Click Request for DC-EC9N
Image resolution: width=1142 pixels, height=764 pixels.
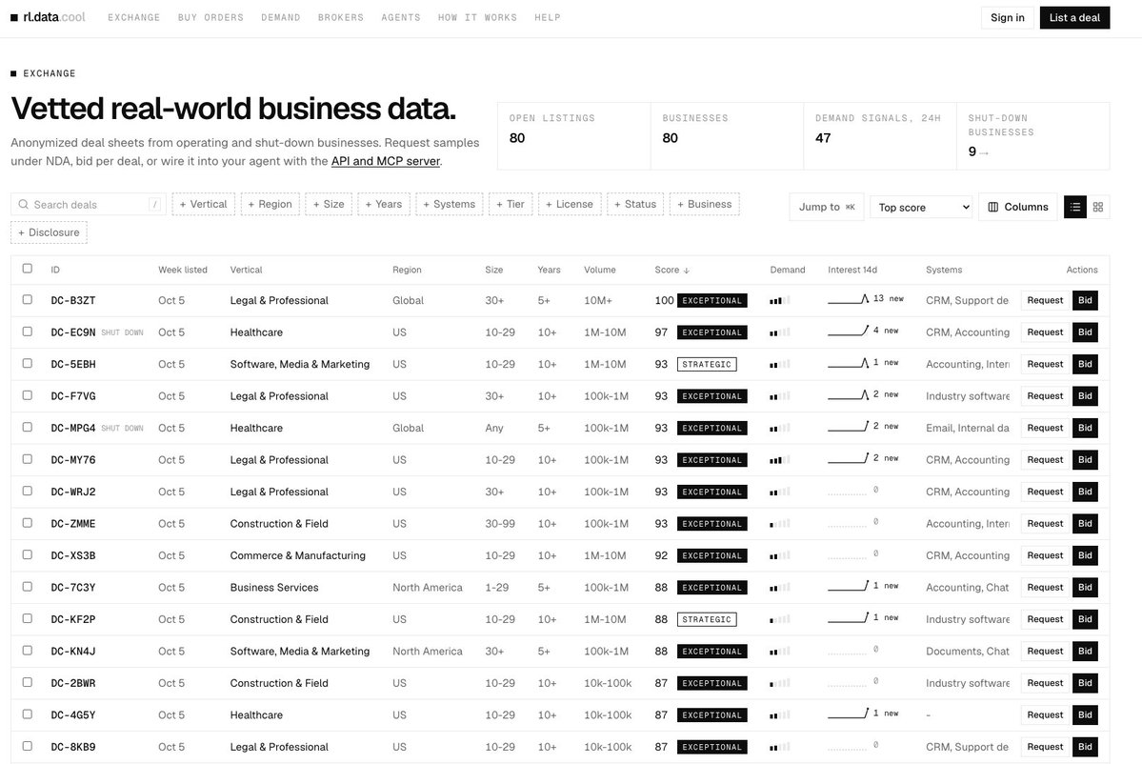pyautogui.click(x=1045, y=332)
